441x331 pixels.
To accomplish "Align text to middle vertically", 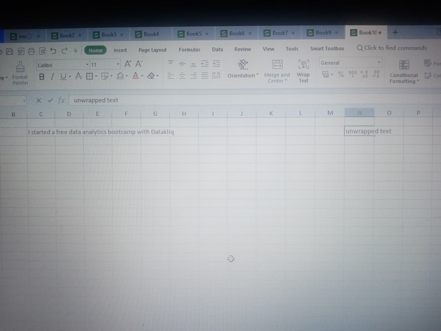I will click(182, 63).
